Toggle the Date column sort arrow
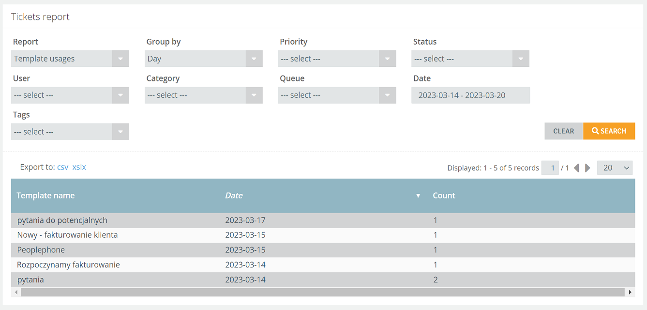 [418, 196]
